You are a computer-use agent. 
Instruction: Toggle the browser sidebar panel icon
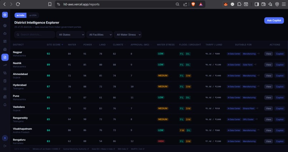[x=257, y=4]
